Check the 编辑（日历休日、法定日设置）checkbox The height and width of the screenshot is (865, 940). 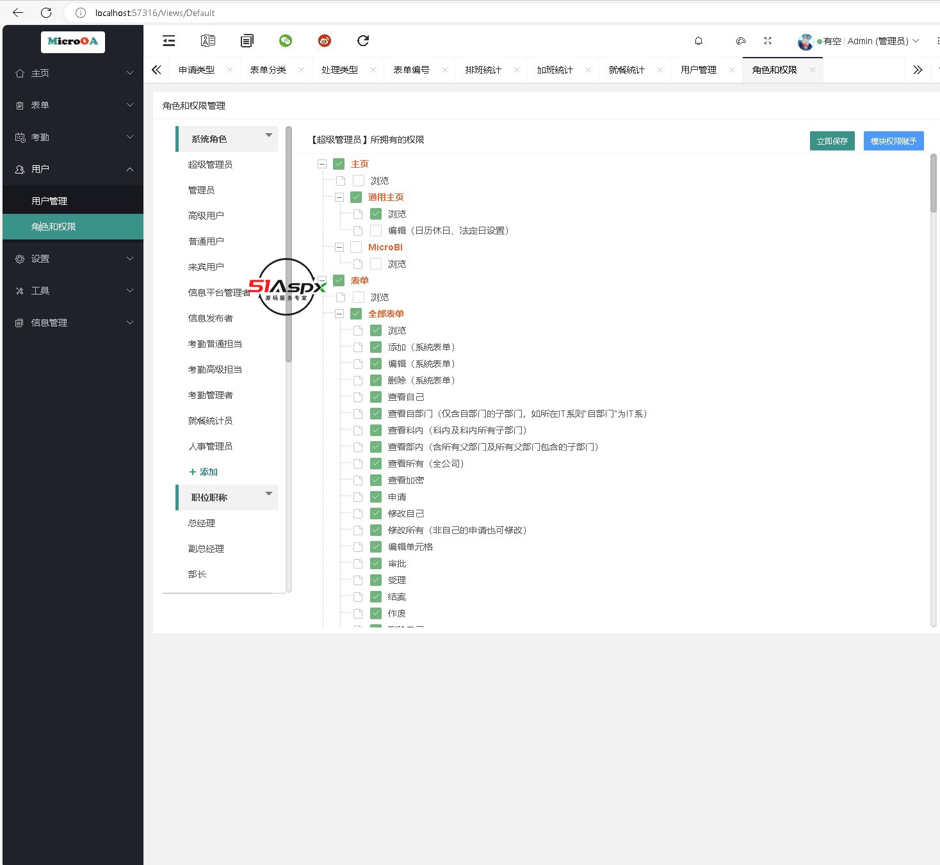click(376, 230)
